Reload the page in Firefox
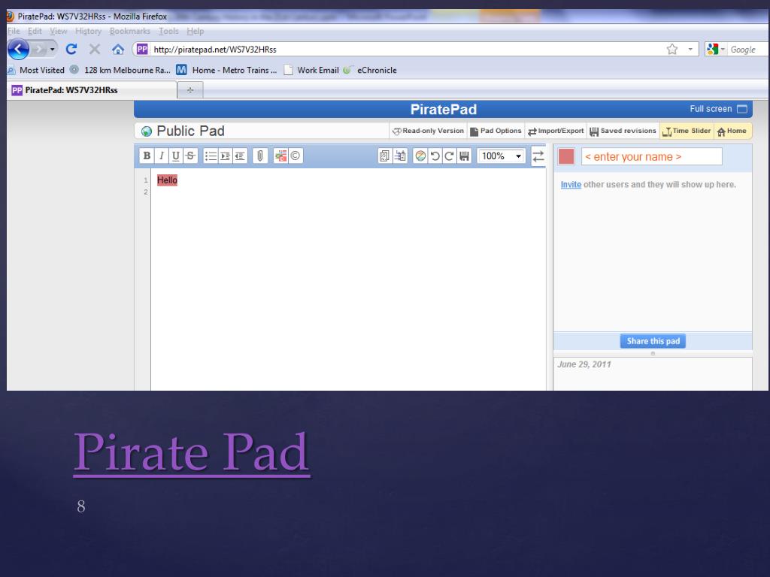Viewport: 770px width, 577px height. point(71,49)
